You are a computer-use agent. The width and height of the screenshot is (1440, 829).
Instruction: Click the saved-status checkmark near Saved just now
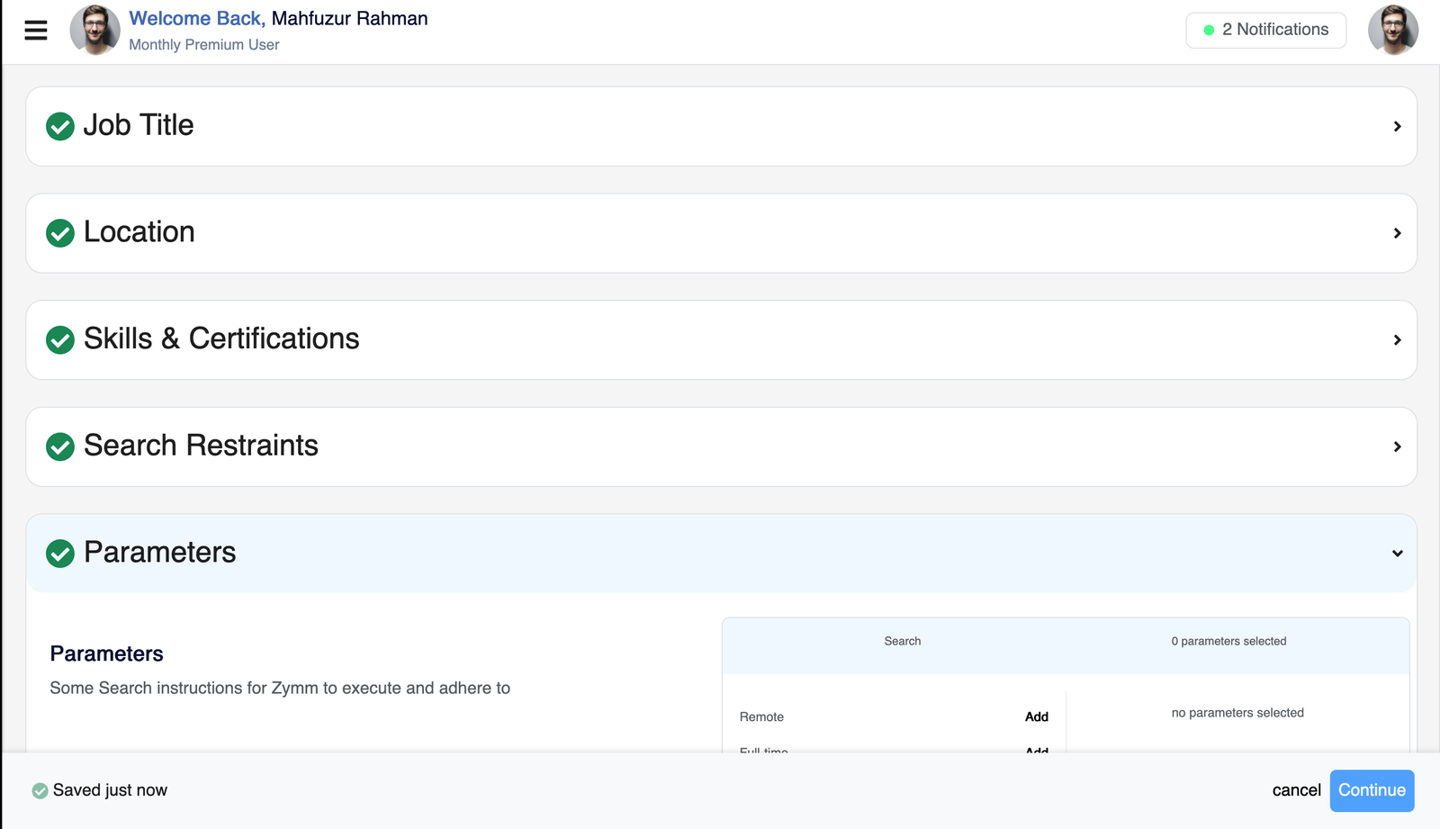point(38,789)
